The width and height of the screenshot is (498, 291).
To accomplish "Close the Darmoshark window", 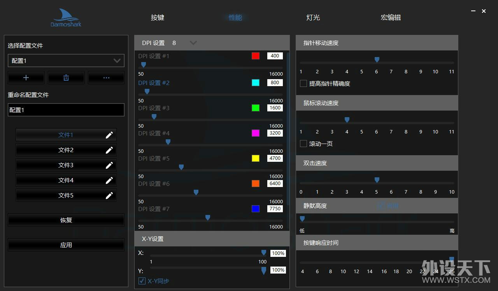I will tap(484, 11).
